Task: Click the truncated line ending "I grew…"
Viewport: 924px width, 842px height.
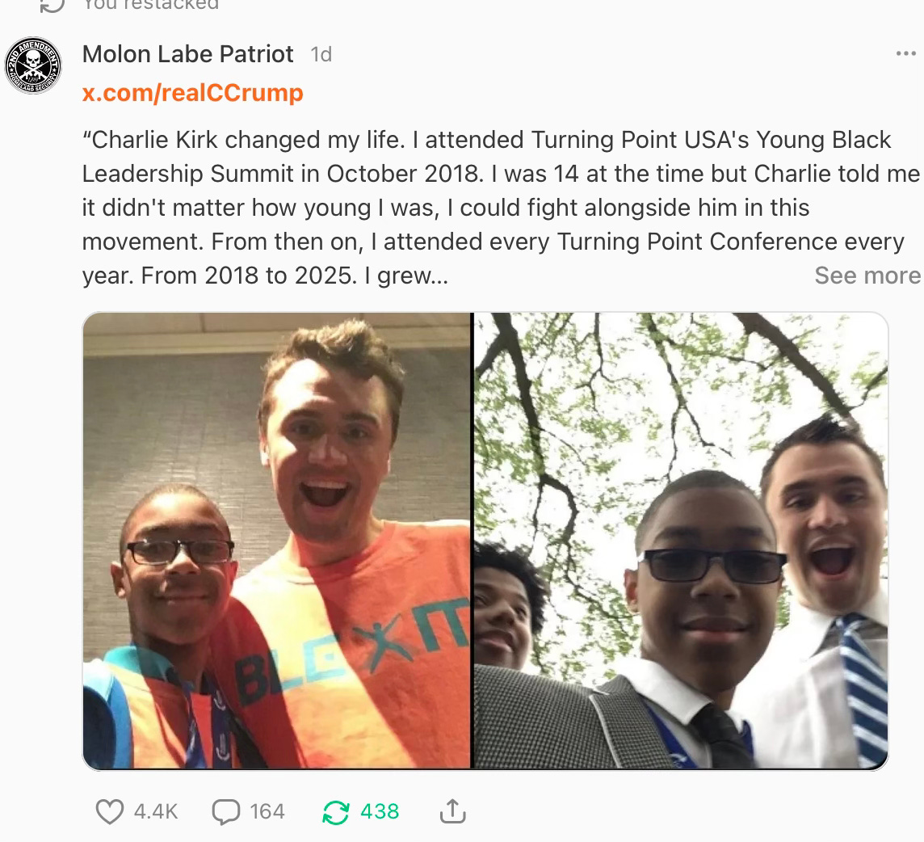Action: 265,276
